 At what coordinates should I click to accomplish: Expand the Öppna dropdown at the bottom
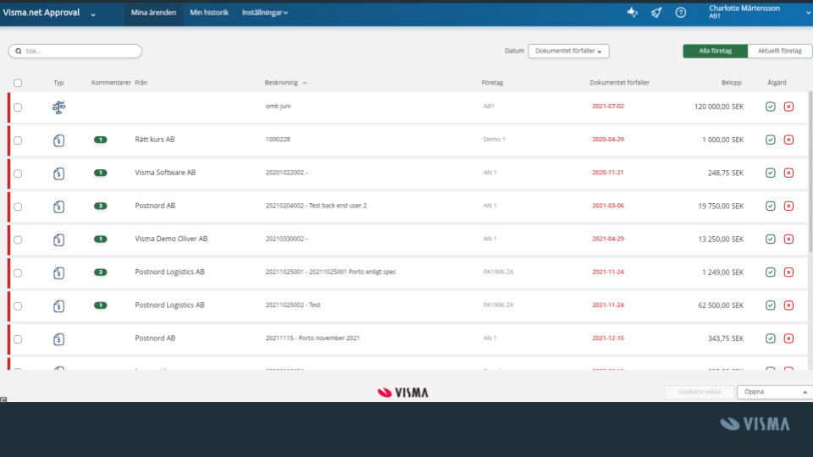775,392
